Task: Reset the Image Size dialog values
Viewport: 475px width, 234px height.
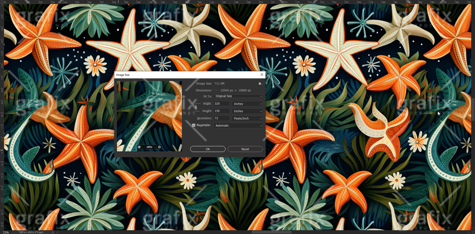Action: click(245, 149)
